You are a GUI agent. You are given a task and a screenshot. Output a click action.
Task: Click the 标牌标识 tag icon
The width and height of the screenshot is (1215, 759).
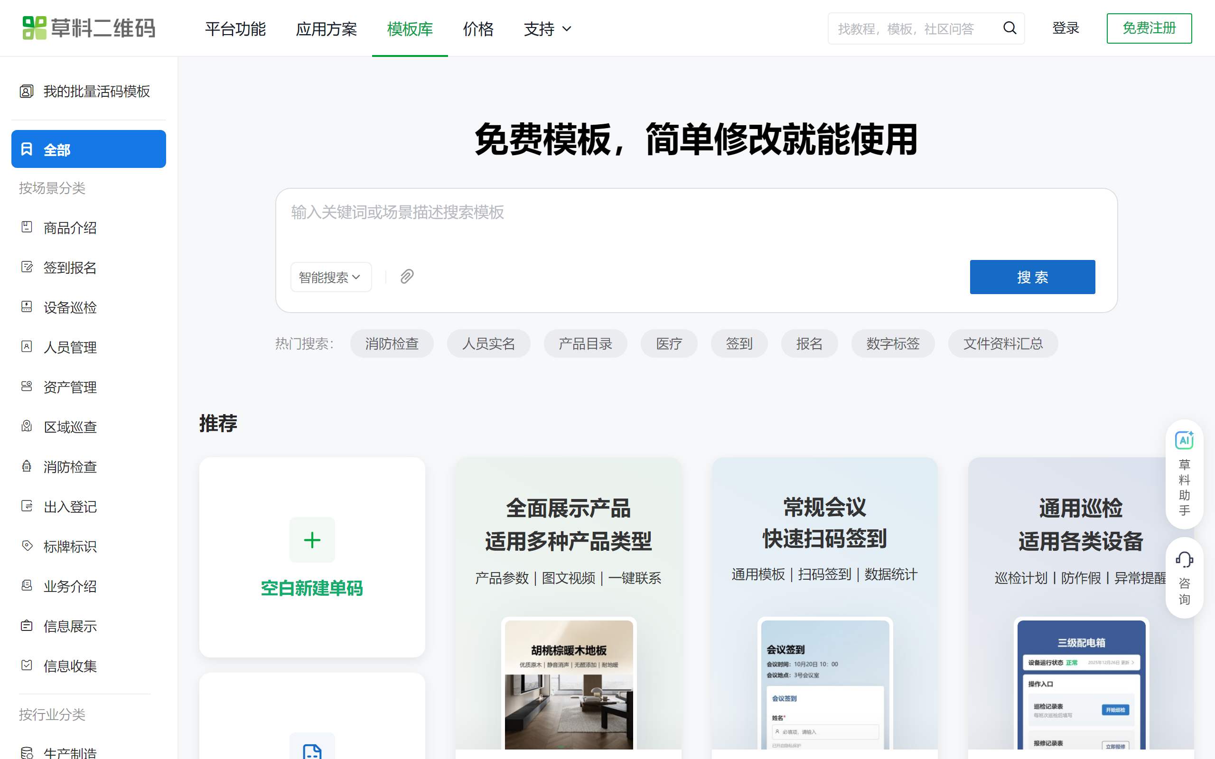coord(27,546)
